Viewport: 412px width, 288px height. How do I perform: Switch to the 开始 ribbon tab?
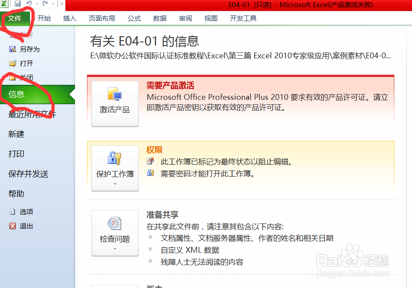44,19
